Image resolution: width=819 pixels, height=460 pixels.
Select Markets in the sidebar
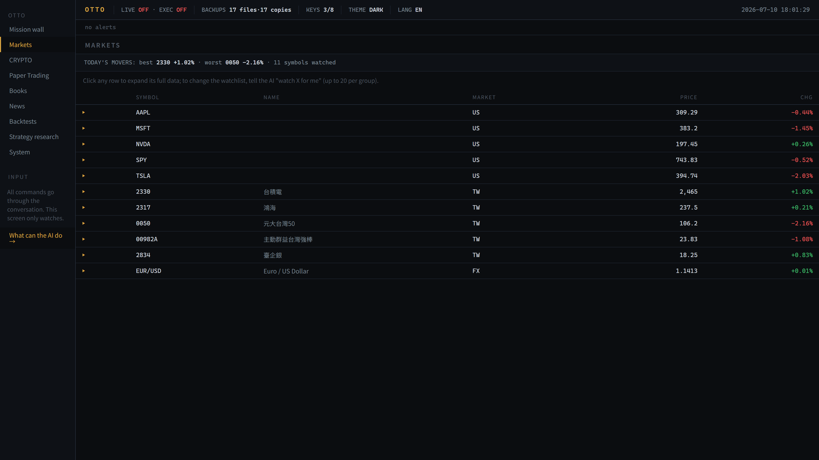click(38, 45)
